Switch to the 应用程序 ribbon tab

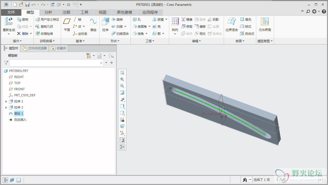click(x=150, y=12)
